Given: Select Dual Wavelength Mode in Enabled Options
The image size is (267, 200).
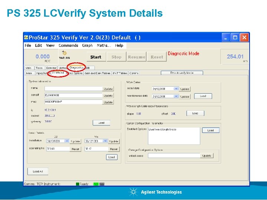Looking at the screenshot, I should (162, 129).
